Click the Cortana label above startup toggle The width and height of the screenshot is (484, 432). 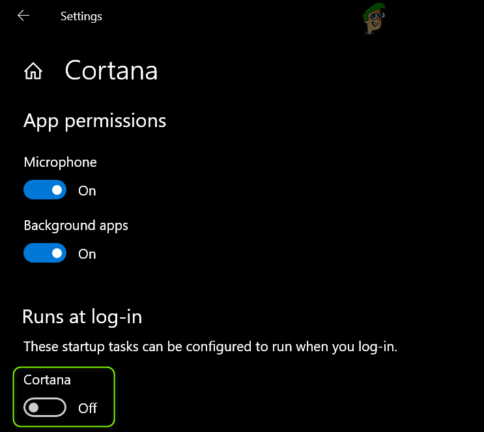(x=47, y=379)
